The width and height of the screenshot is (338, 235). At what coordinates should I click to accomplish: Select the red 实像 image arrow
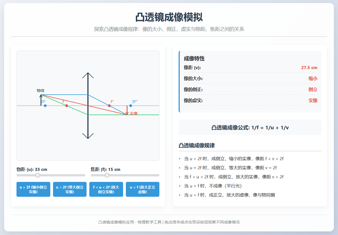tap(127, 110)
